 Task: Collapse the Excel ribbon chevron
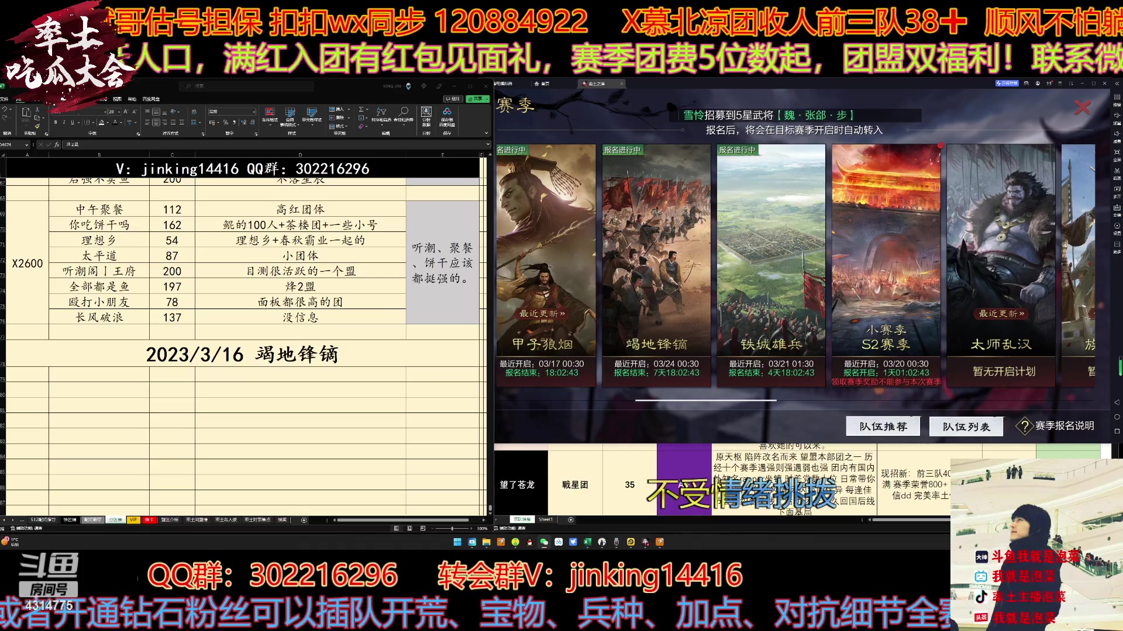pos(486,133)
